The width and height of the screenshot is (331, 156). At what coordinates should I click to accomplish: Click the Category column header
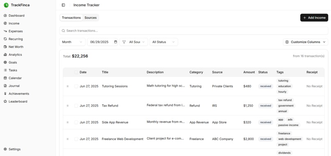(196, 72)
